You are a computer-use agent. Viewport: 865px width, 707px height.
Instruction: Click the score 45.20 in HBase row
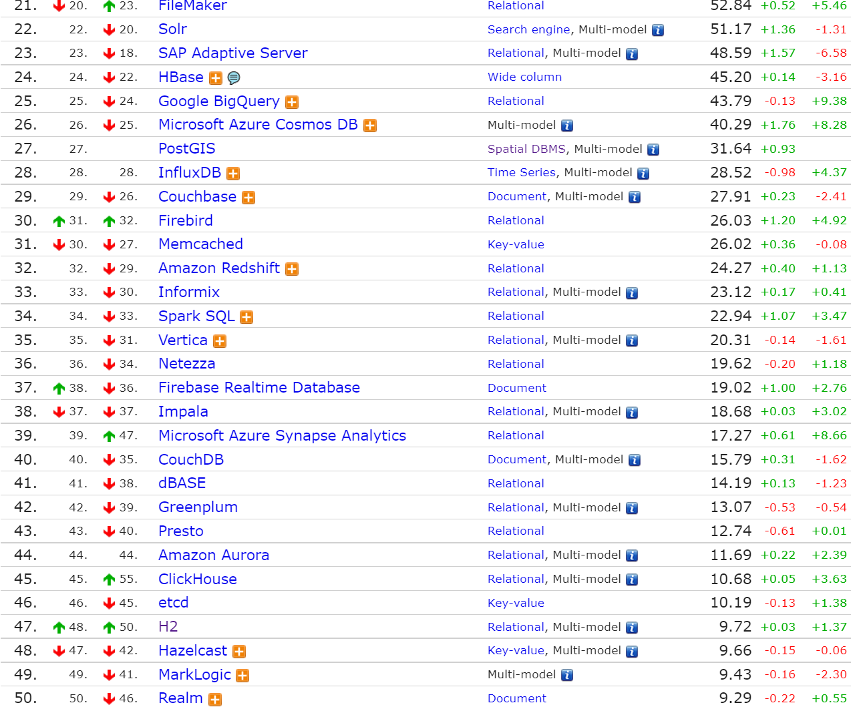click(731, 77)
